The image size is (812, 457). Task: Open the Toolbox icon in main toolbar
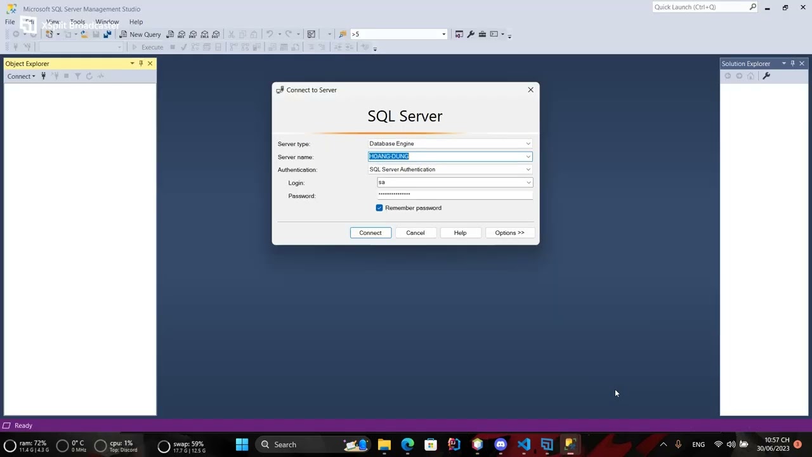pos(482,34)
